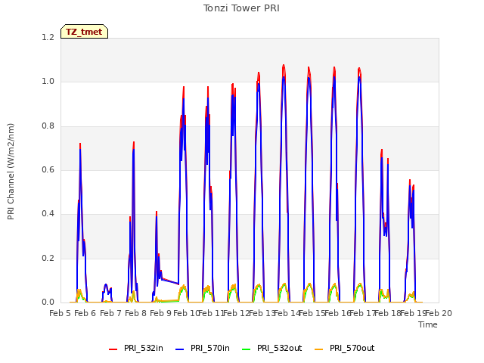Screen dimensions: 484x363
Task: Click the Feb 20 x-axis tick label
Action: coord(439,313)
